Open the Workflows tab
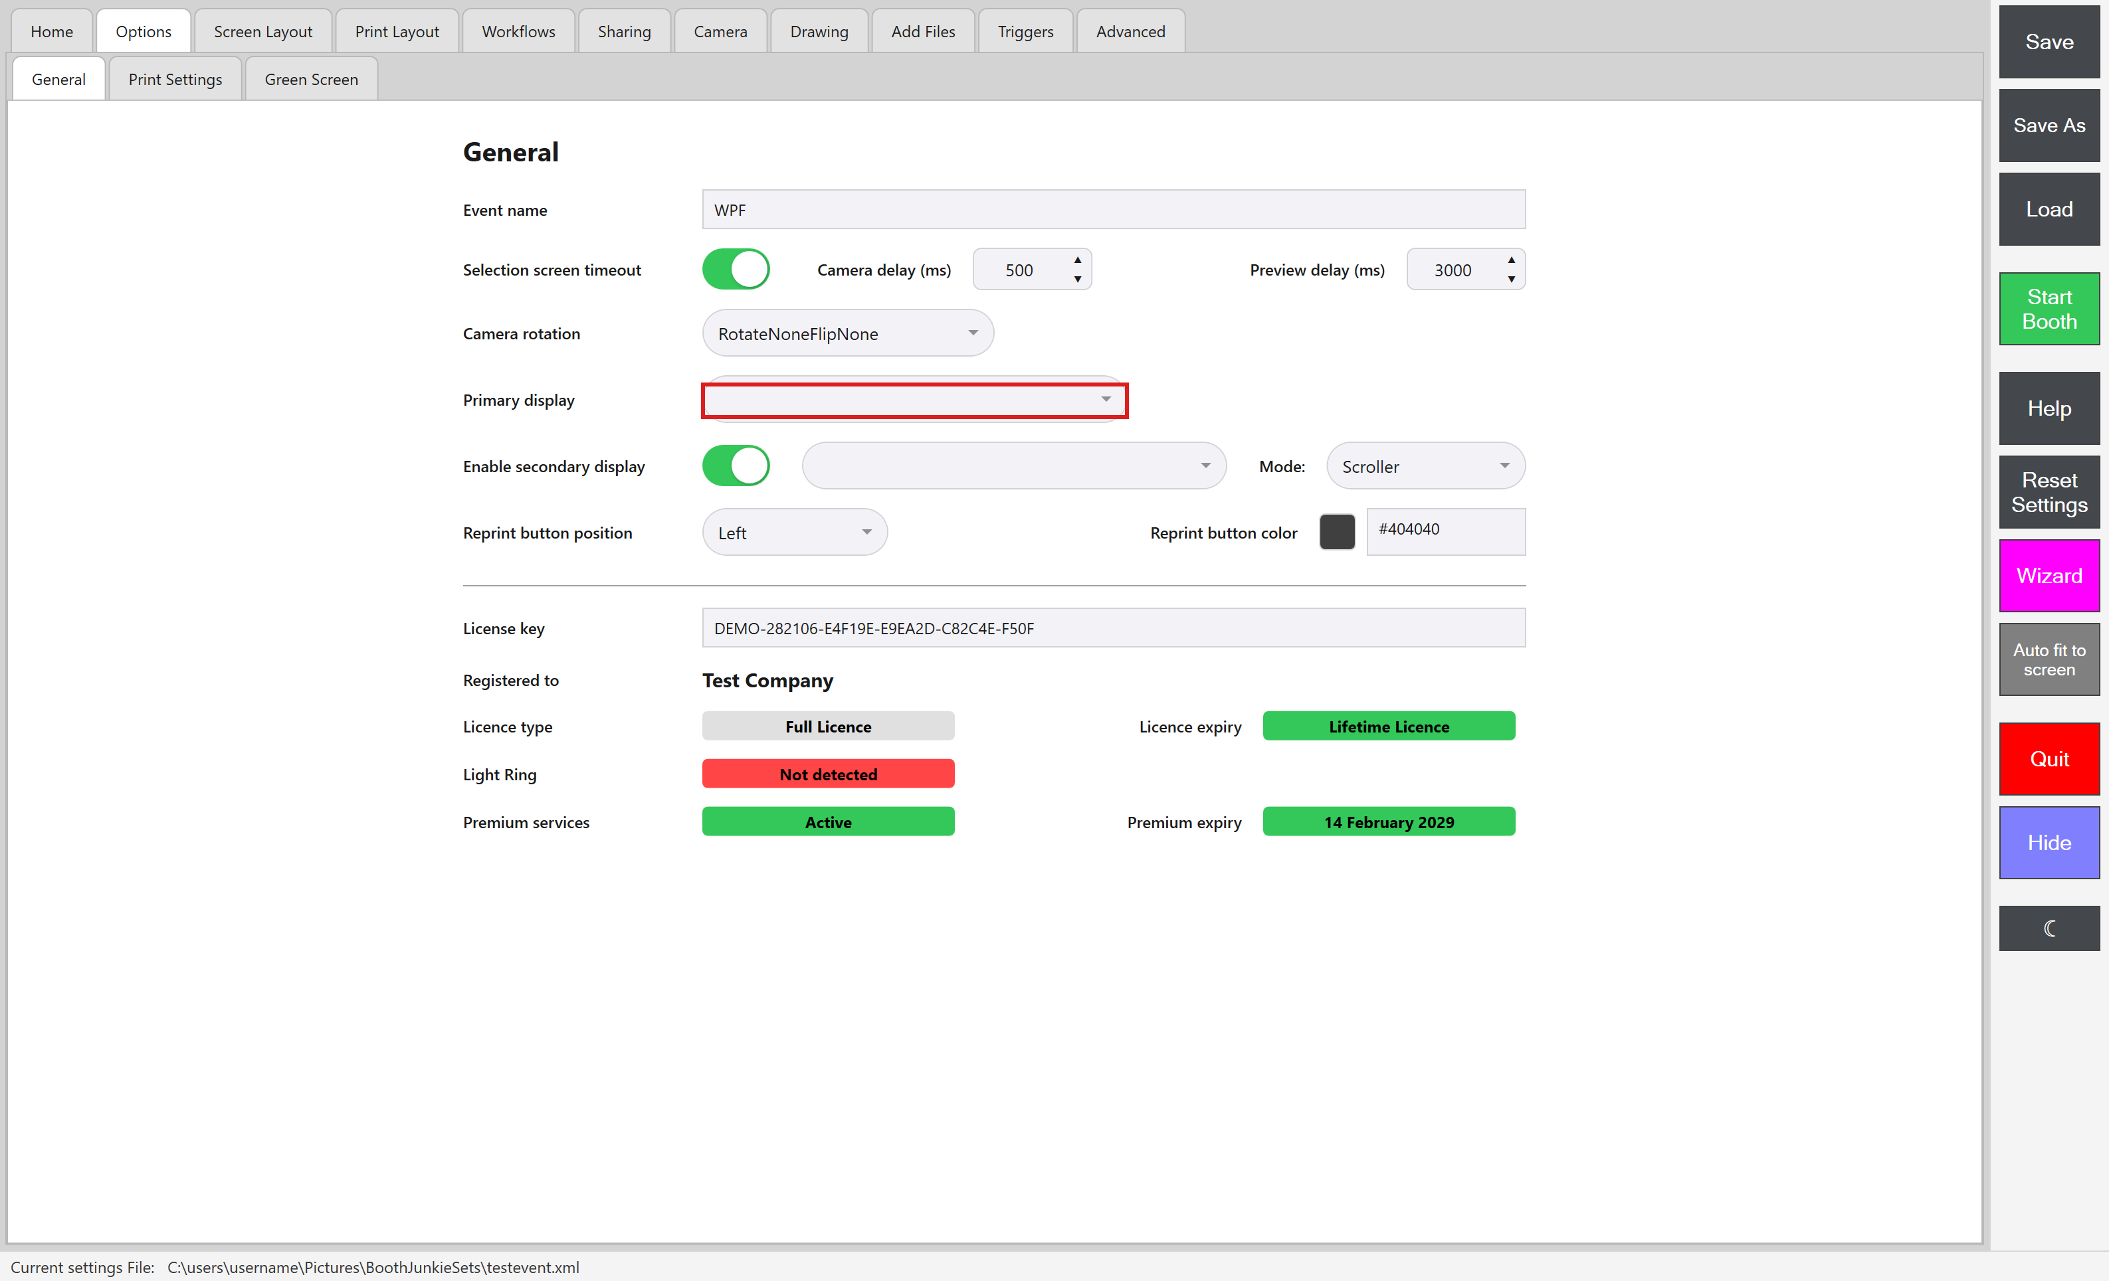 pos(518,32)
